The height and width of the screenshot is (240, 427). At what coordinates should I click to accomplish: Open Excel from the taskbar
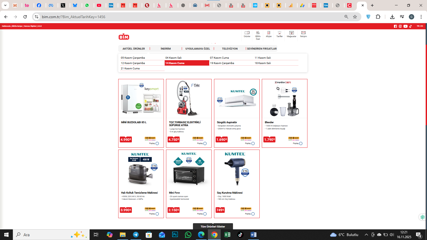227,235
